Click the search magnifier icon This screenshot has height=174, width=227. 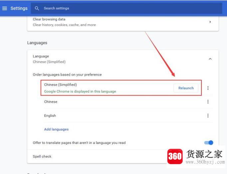coord(37,8)
